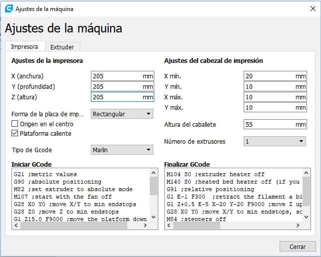Image resolution: width=321 pixels, height=257 pixels.
Task: Toggle the Plataforma caliente checkbox
Action: coord(15,133)
